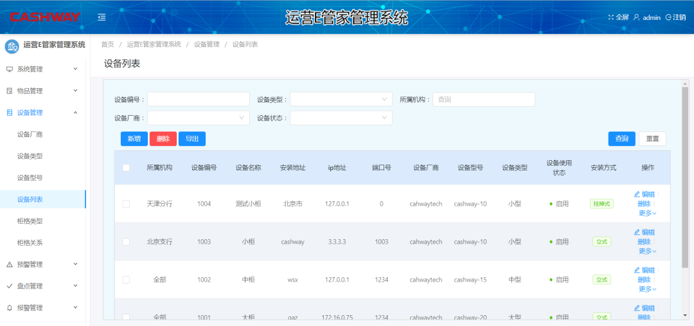Select the checkbox for device 1003 row
694x326 pixels.
126,242
